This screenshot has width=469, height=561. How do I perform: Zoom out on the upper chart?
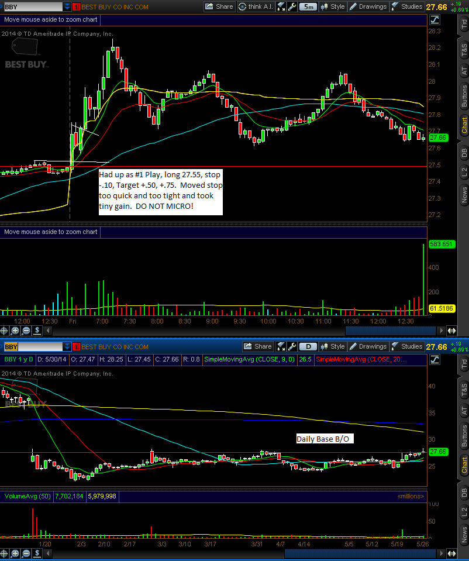click(26, 331)
